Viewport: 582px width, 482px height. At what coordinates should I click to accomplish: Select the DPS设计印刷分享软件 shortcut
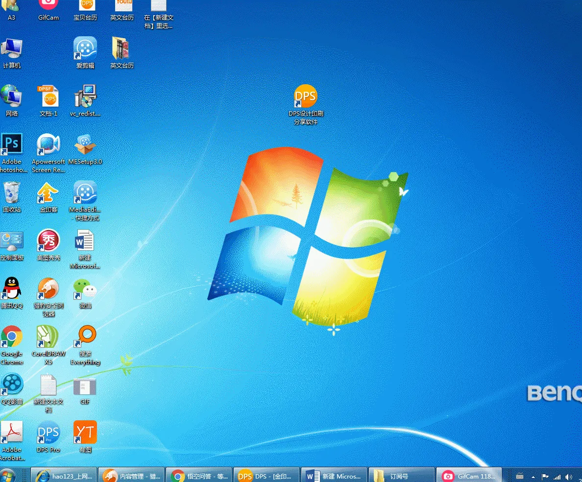(306, 105)
